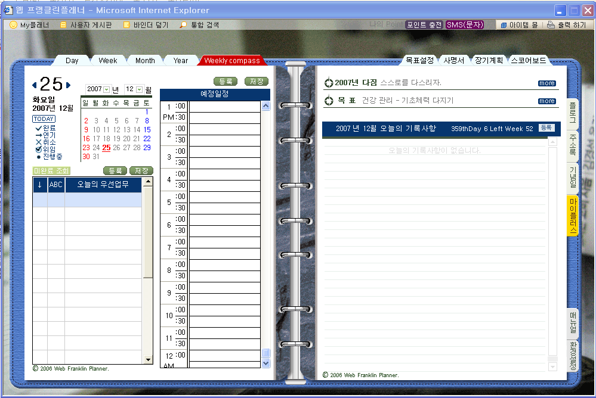Click 등록 above the priority task list

point(115,171)
